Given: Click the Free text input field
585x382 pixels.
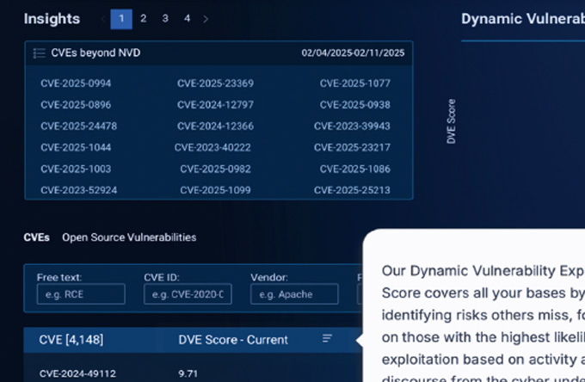Looking at the screenshot, I should (x=81, y=294).
